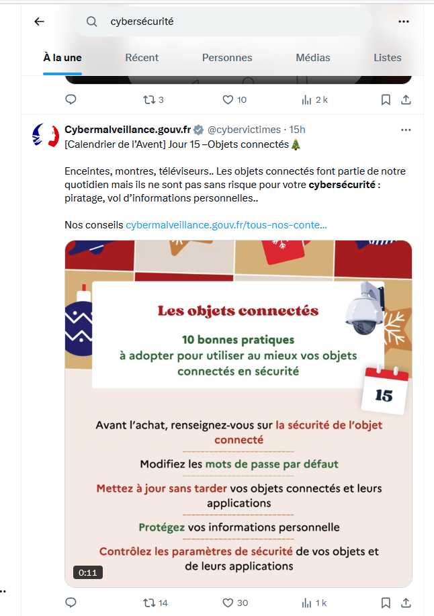Retweet the top tweet with 3 reposts
Screen dimensions: 434x616
[149, 99]
